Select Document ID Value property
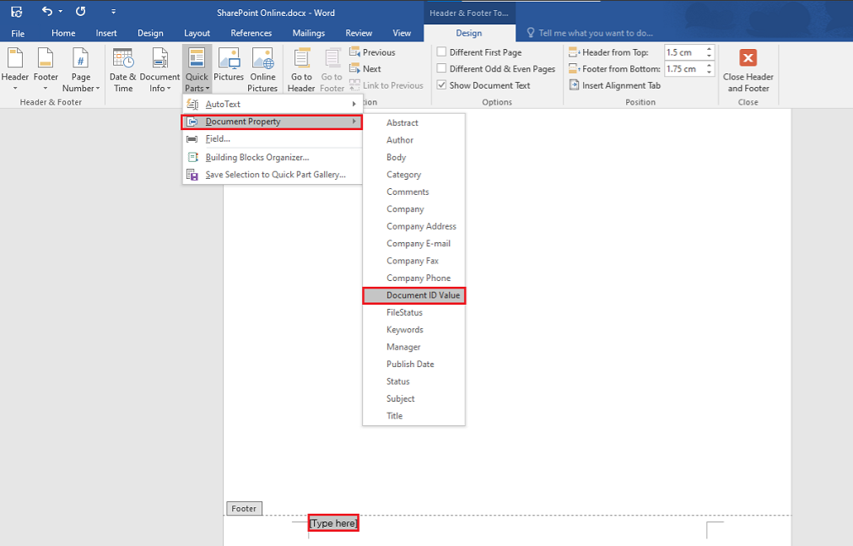Viewport: 853px width, 546px height. 414,295
